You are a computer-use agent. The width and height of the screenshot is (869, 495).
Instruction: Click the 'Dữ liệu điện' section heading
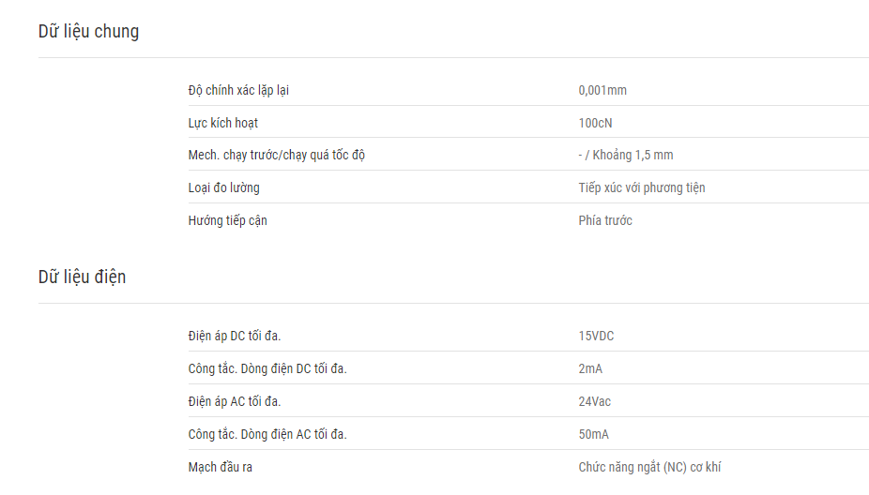(x=82, y=277)
